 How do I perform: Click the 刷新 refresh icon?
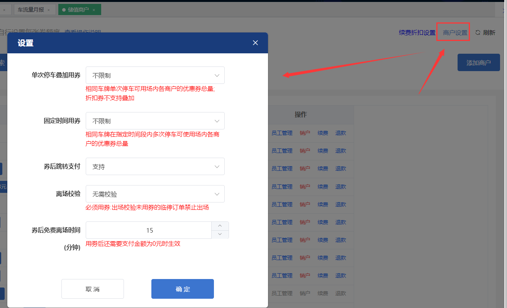pos(478,33)
